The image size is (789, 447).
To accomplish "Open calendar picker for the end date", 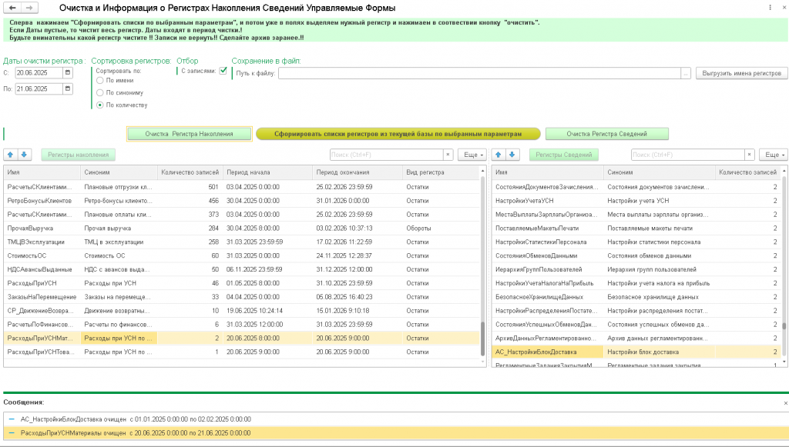I will click(x=69, y=88).
